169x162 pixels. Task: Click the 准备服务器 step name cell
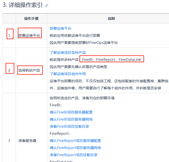point(27,141)
